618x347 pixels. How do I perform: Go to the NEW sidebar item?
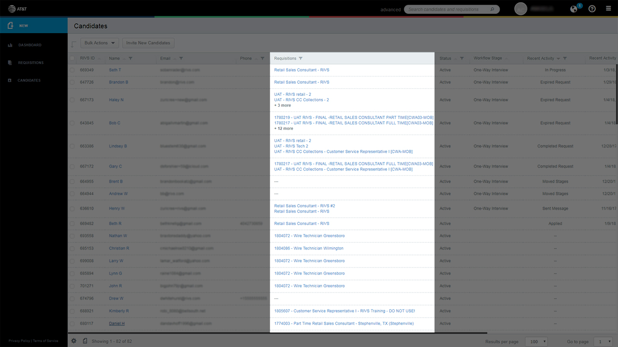[x=34, y=26]
